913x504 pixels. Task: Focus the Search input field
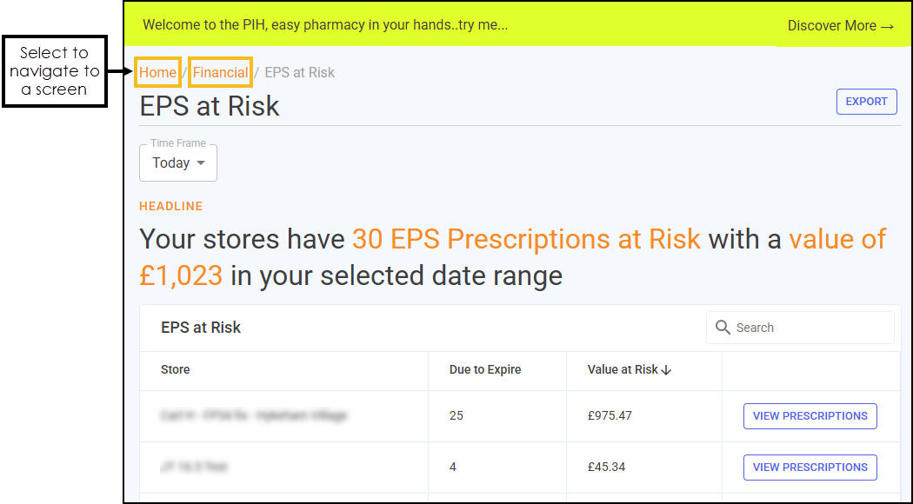800,328
